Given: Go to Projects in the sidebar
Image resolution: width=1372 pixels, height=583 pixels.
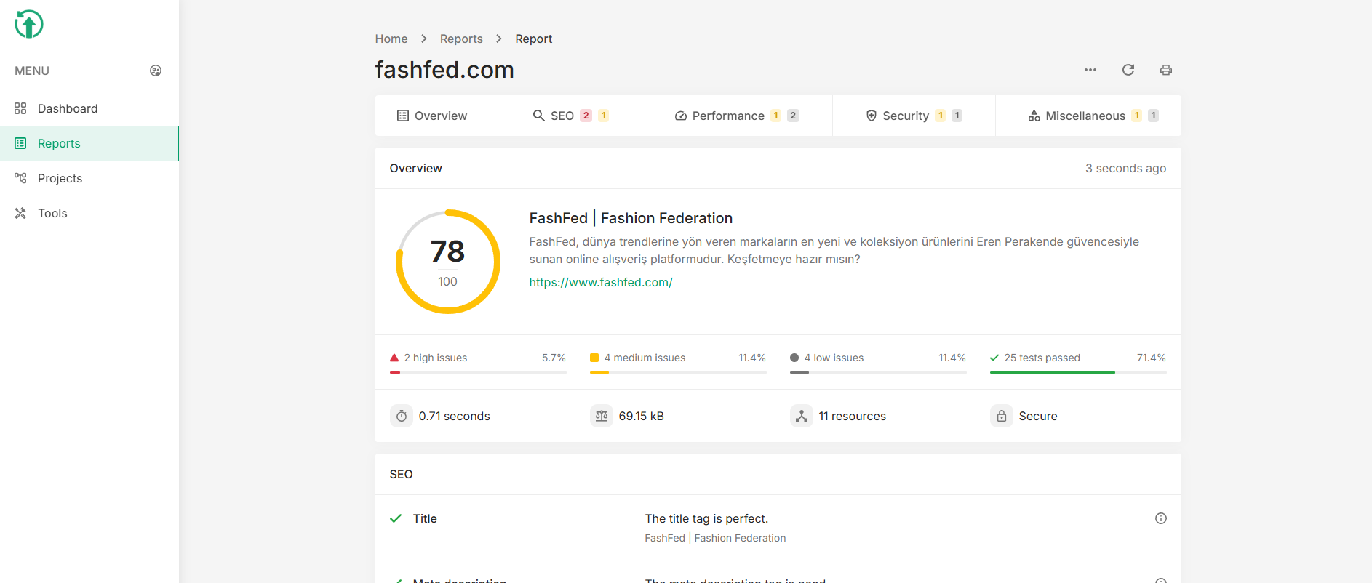Looking at the screenshot, I should (89, 178).
